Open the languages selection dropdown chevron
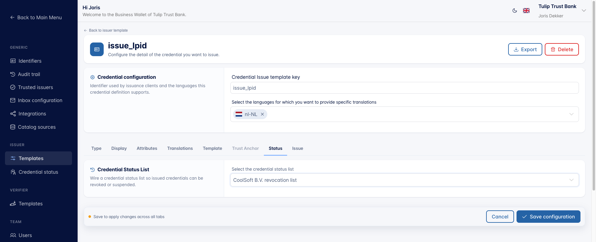This screenshot has height=242, width=596. [x=571, y=114]
